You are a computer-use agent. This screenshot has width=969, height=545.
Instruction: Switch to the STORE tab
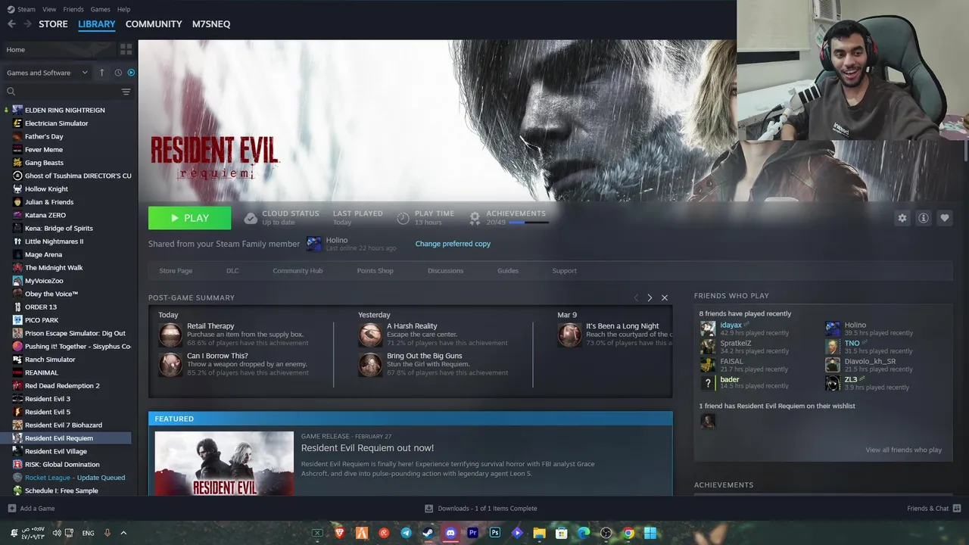point(53,24)
